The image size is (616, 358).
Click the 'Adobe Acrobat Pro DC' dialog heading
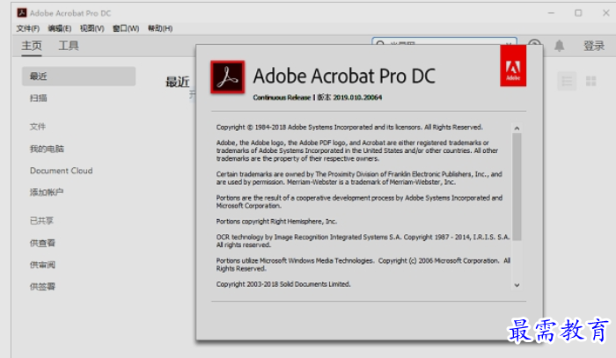click(x=344, y=76)
